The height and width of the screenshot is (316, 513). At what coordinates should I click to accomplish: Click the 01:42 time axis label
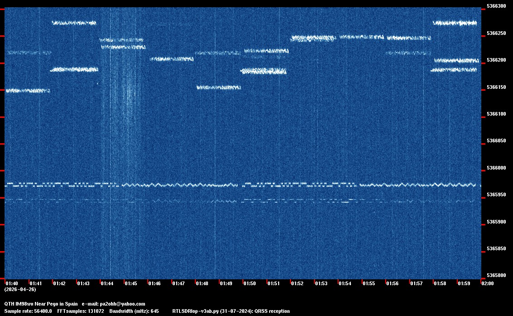pyautogui.click(x=59, y=283)
